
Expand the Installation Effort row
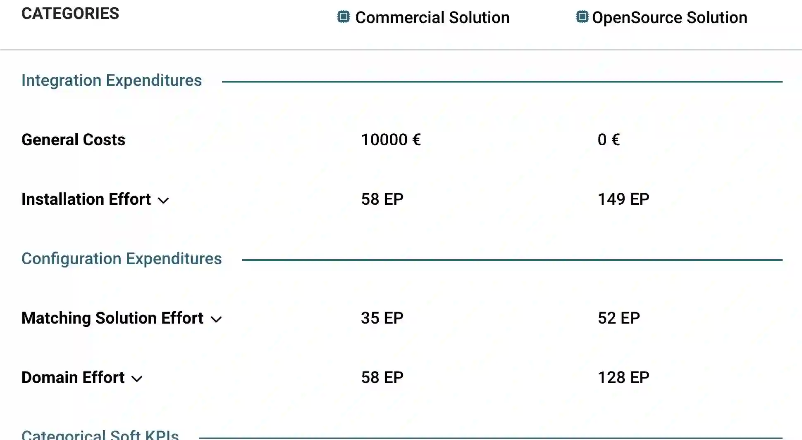[x=164, y=201]
